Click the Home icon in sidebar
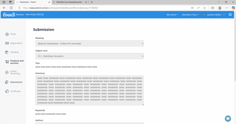Image resolution: width=236 pixels, height=124 pixels. (7, 34)
